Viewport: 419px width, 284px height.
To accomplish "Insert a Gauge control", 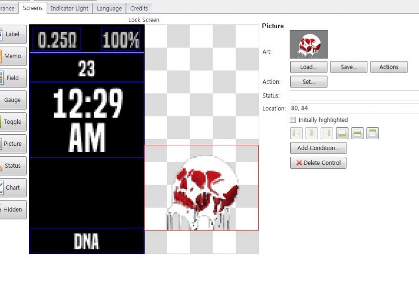I will tap(13, 100).
